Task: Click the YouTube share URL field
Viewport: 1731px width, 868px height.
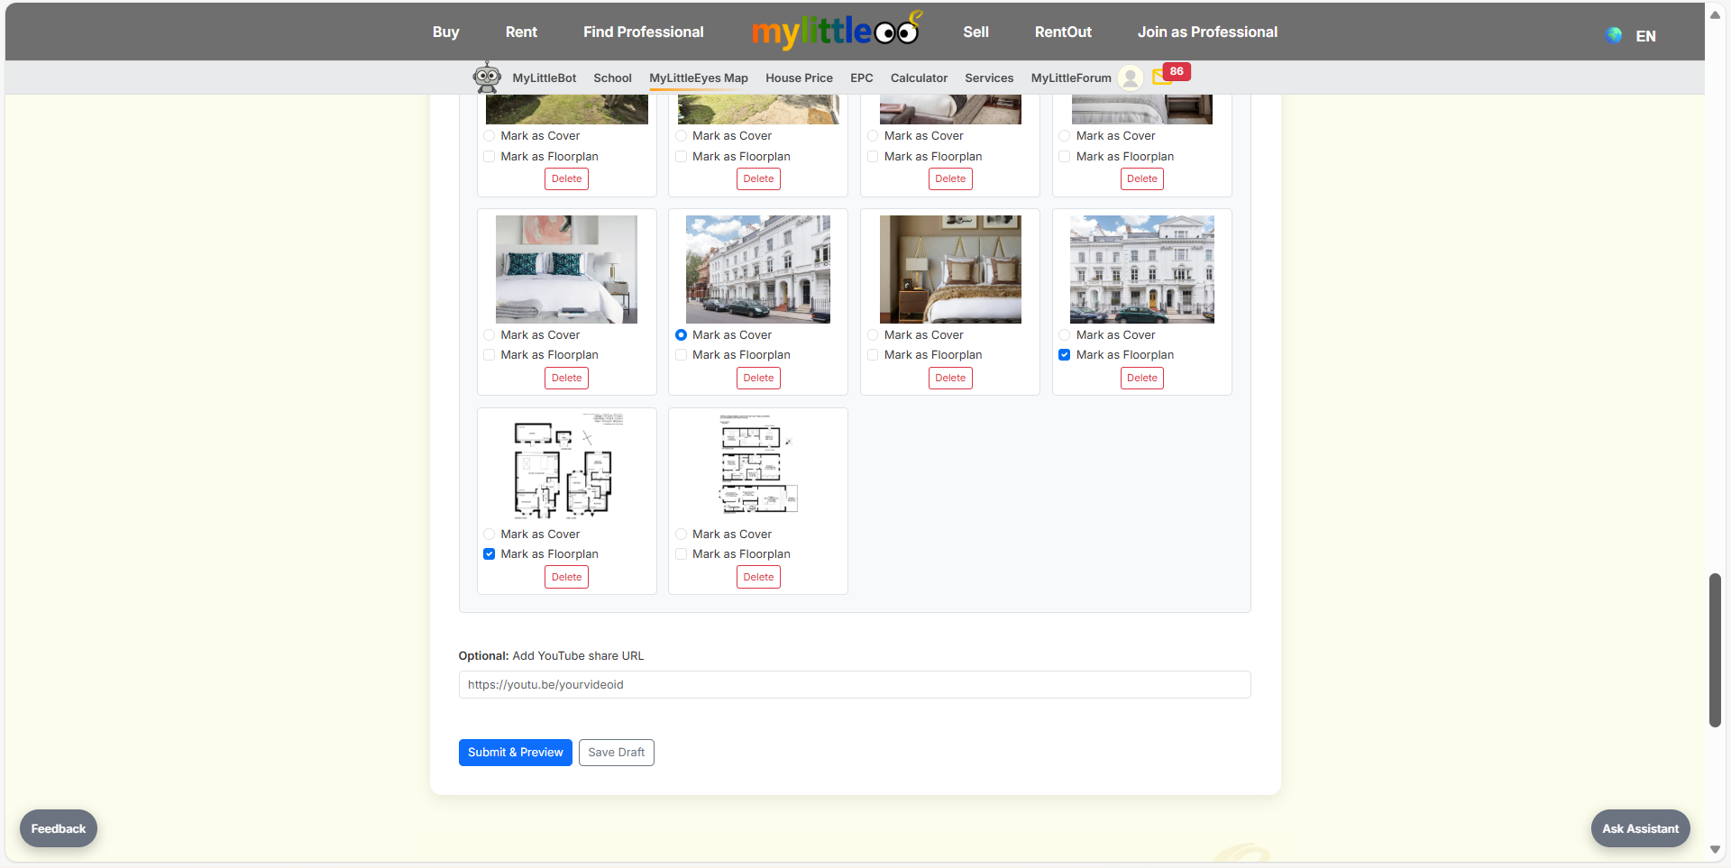Action: (854, 685)
